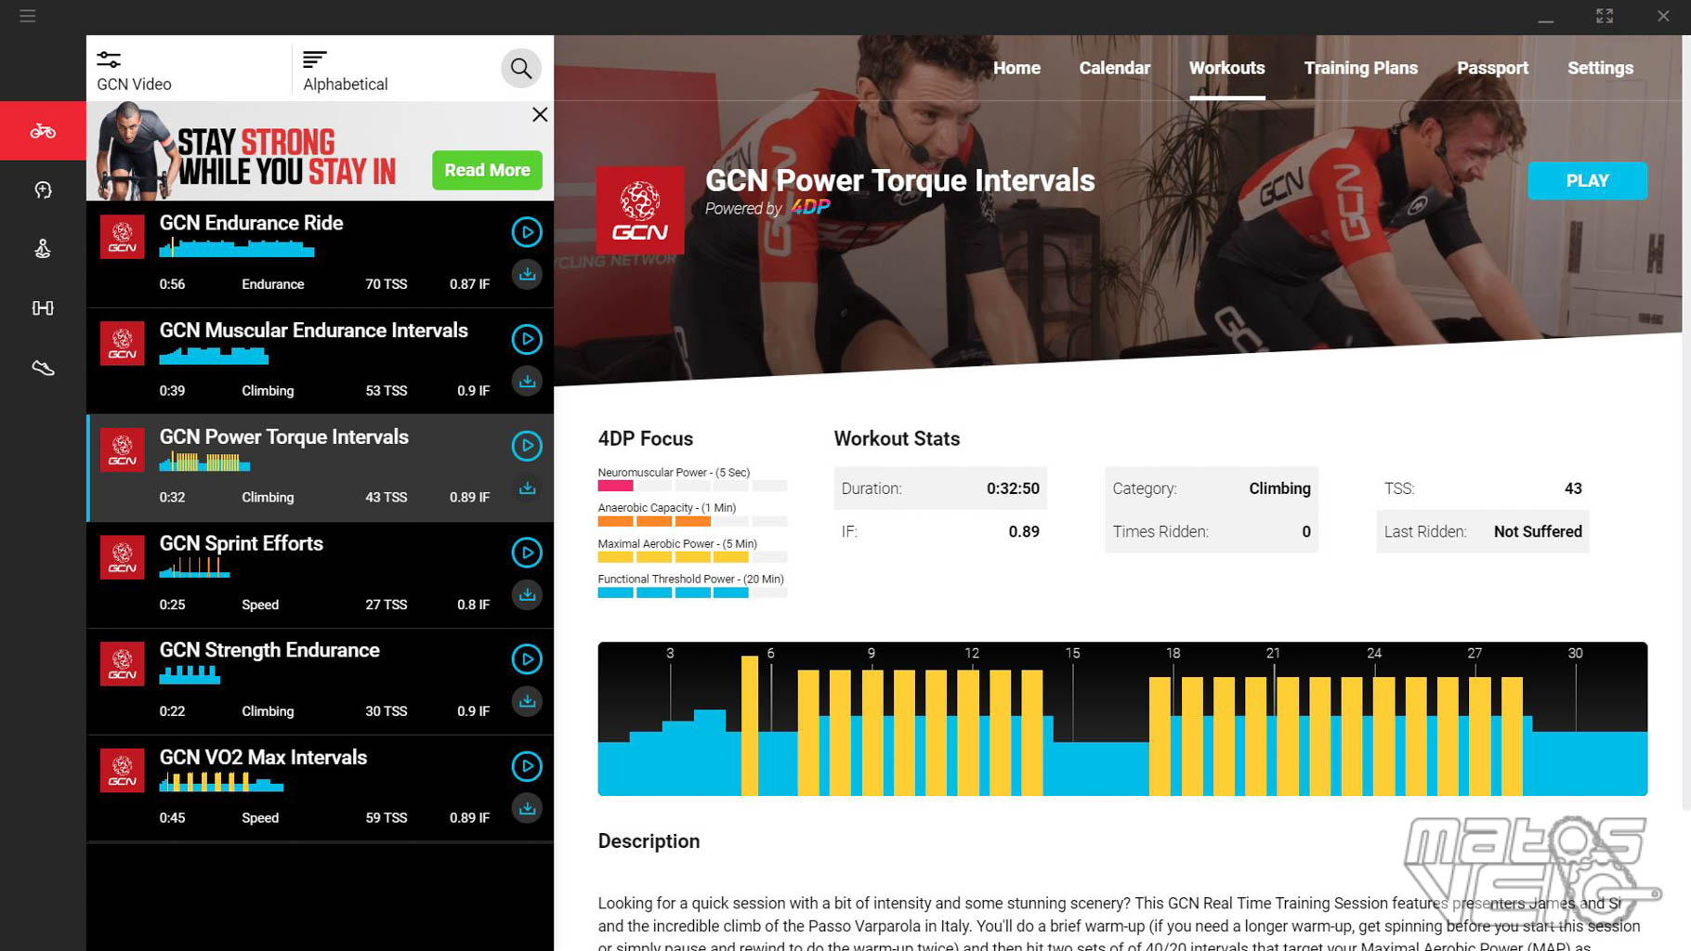This screenshot has height=951, width=1691.
Task: Click the search magnifier icon
Action: [x=521, y=68]
